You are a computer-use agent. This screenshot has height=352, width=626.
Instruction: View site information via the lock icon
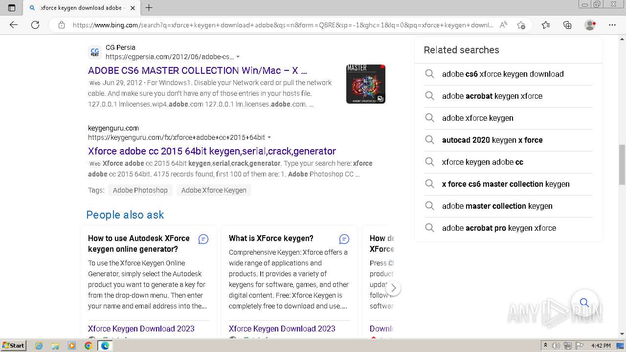[62, 25]
